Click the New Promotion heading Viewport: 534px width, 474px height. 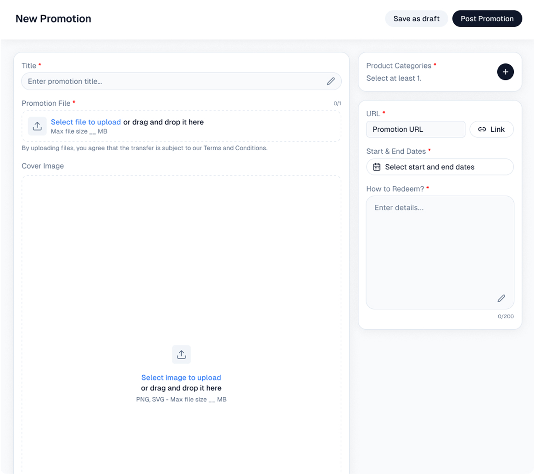coord(54,19)
